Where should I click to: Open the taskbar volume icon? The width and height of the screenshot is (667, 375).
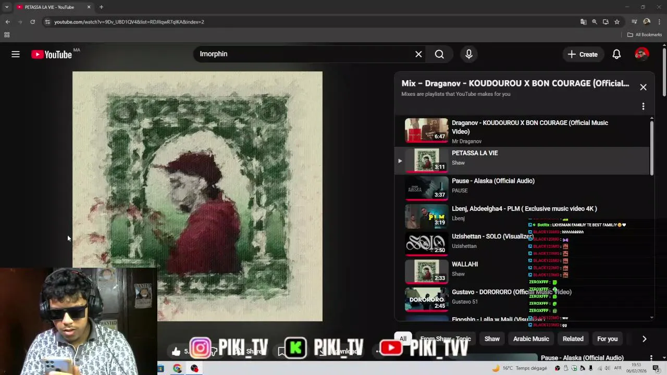607,368
